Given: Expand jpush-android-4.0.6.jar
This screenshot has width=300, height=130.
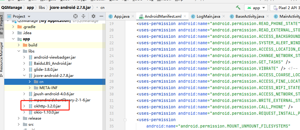Looking at the screenshot, I should point(24,94).
